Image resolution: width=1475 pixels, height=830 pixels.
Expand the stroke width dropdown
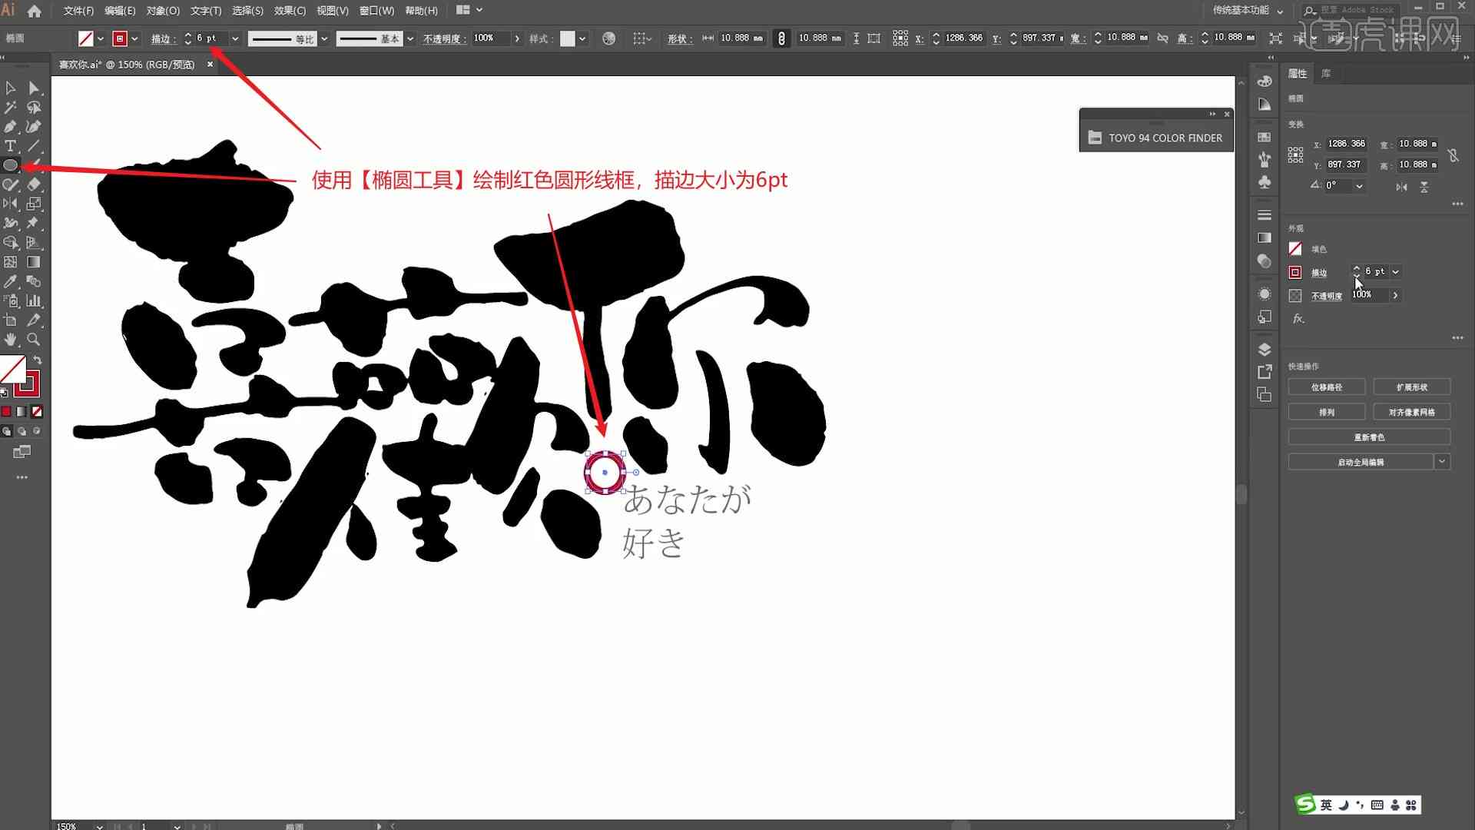(x=234, y=38)
